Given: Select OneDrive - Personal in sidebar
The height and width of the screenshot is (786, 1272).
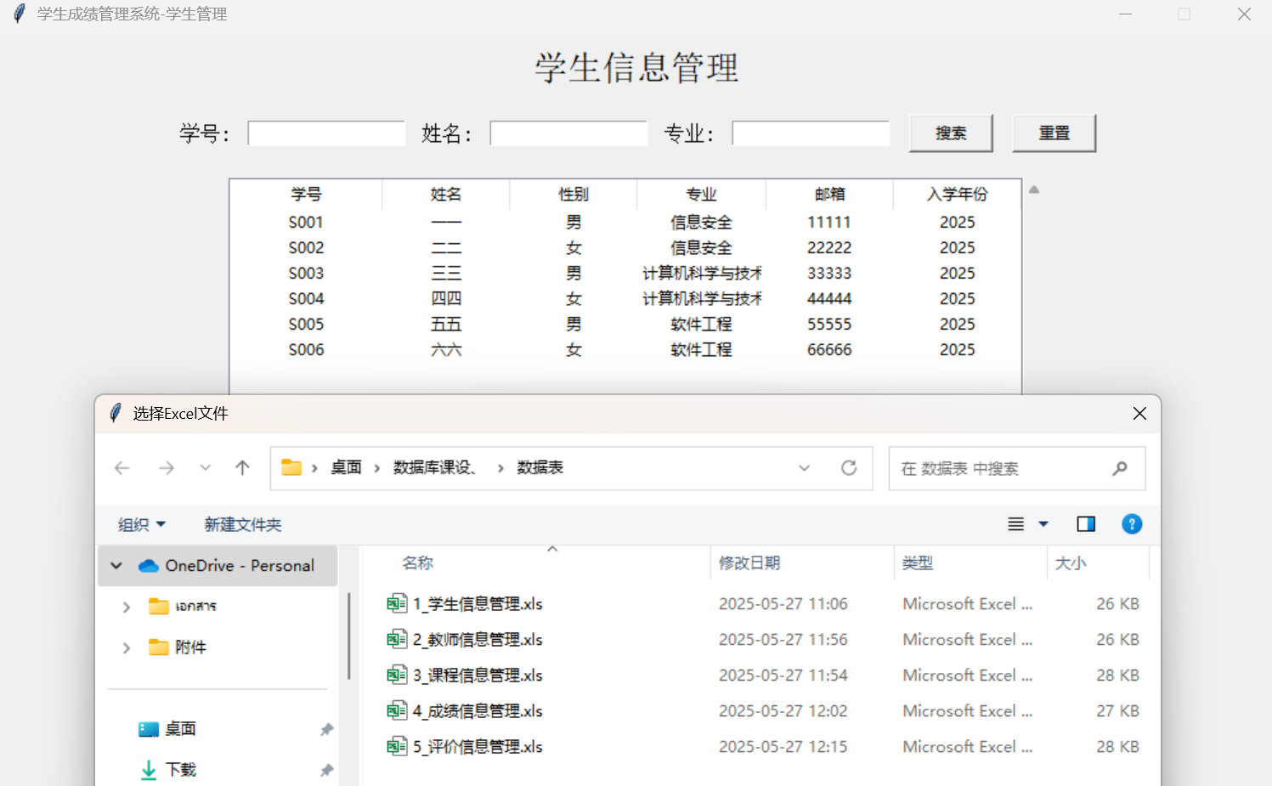Looking at the screenshot, I should [218, 566].
